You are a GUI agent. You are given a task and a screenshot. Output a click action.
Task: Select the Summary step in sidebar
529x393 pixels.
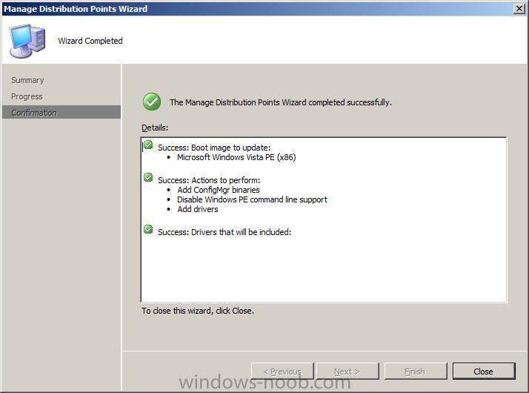coord(27,80)
